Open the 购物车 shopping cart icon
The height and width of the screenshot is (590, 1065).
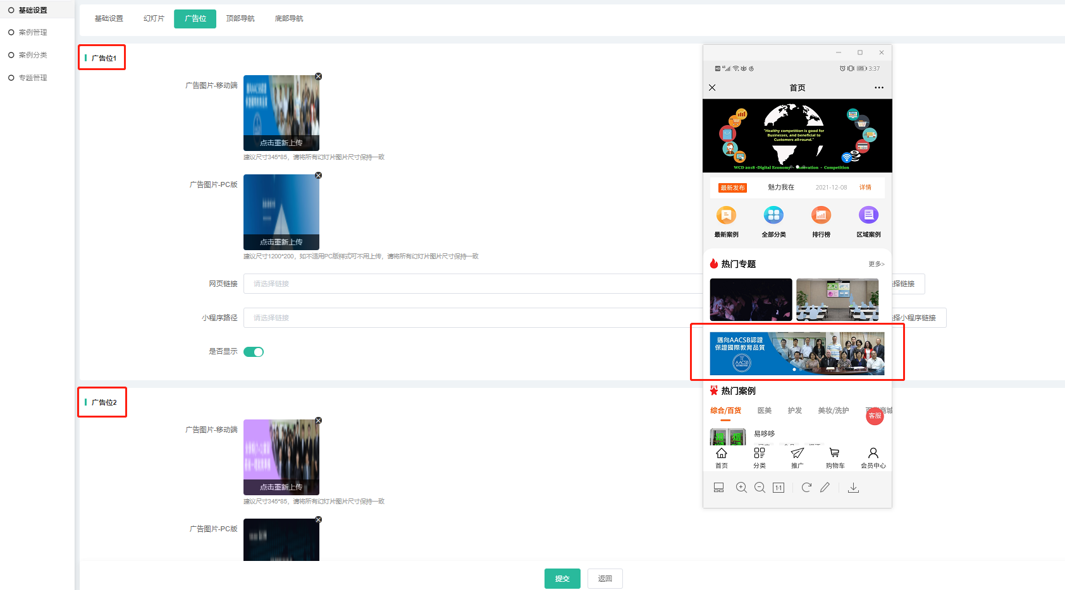835,457
